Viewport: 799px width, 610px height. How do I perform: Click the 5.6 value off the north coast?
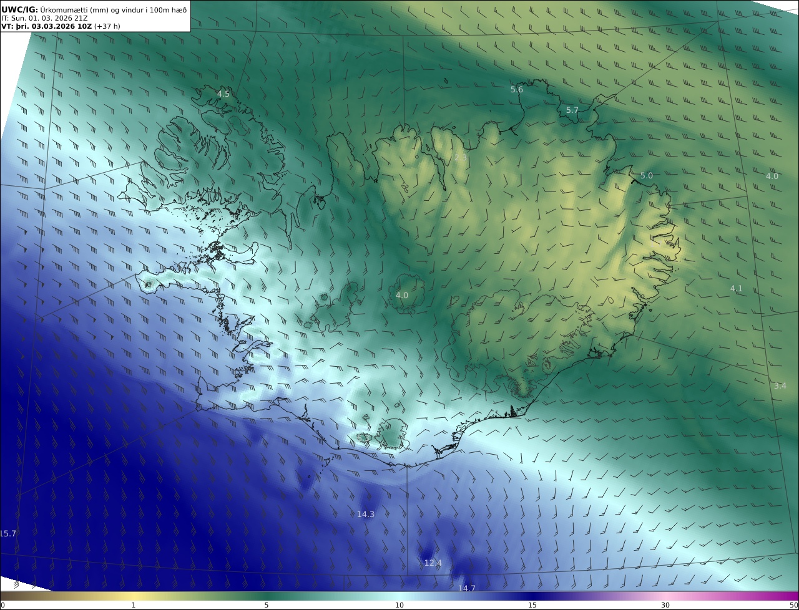(517, 89)
